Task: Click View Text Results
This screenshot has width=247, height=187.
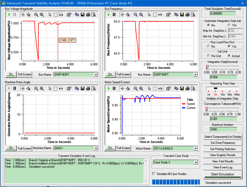Action: click(223, 161)
